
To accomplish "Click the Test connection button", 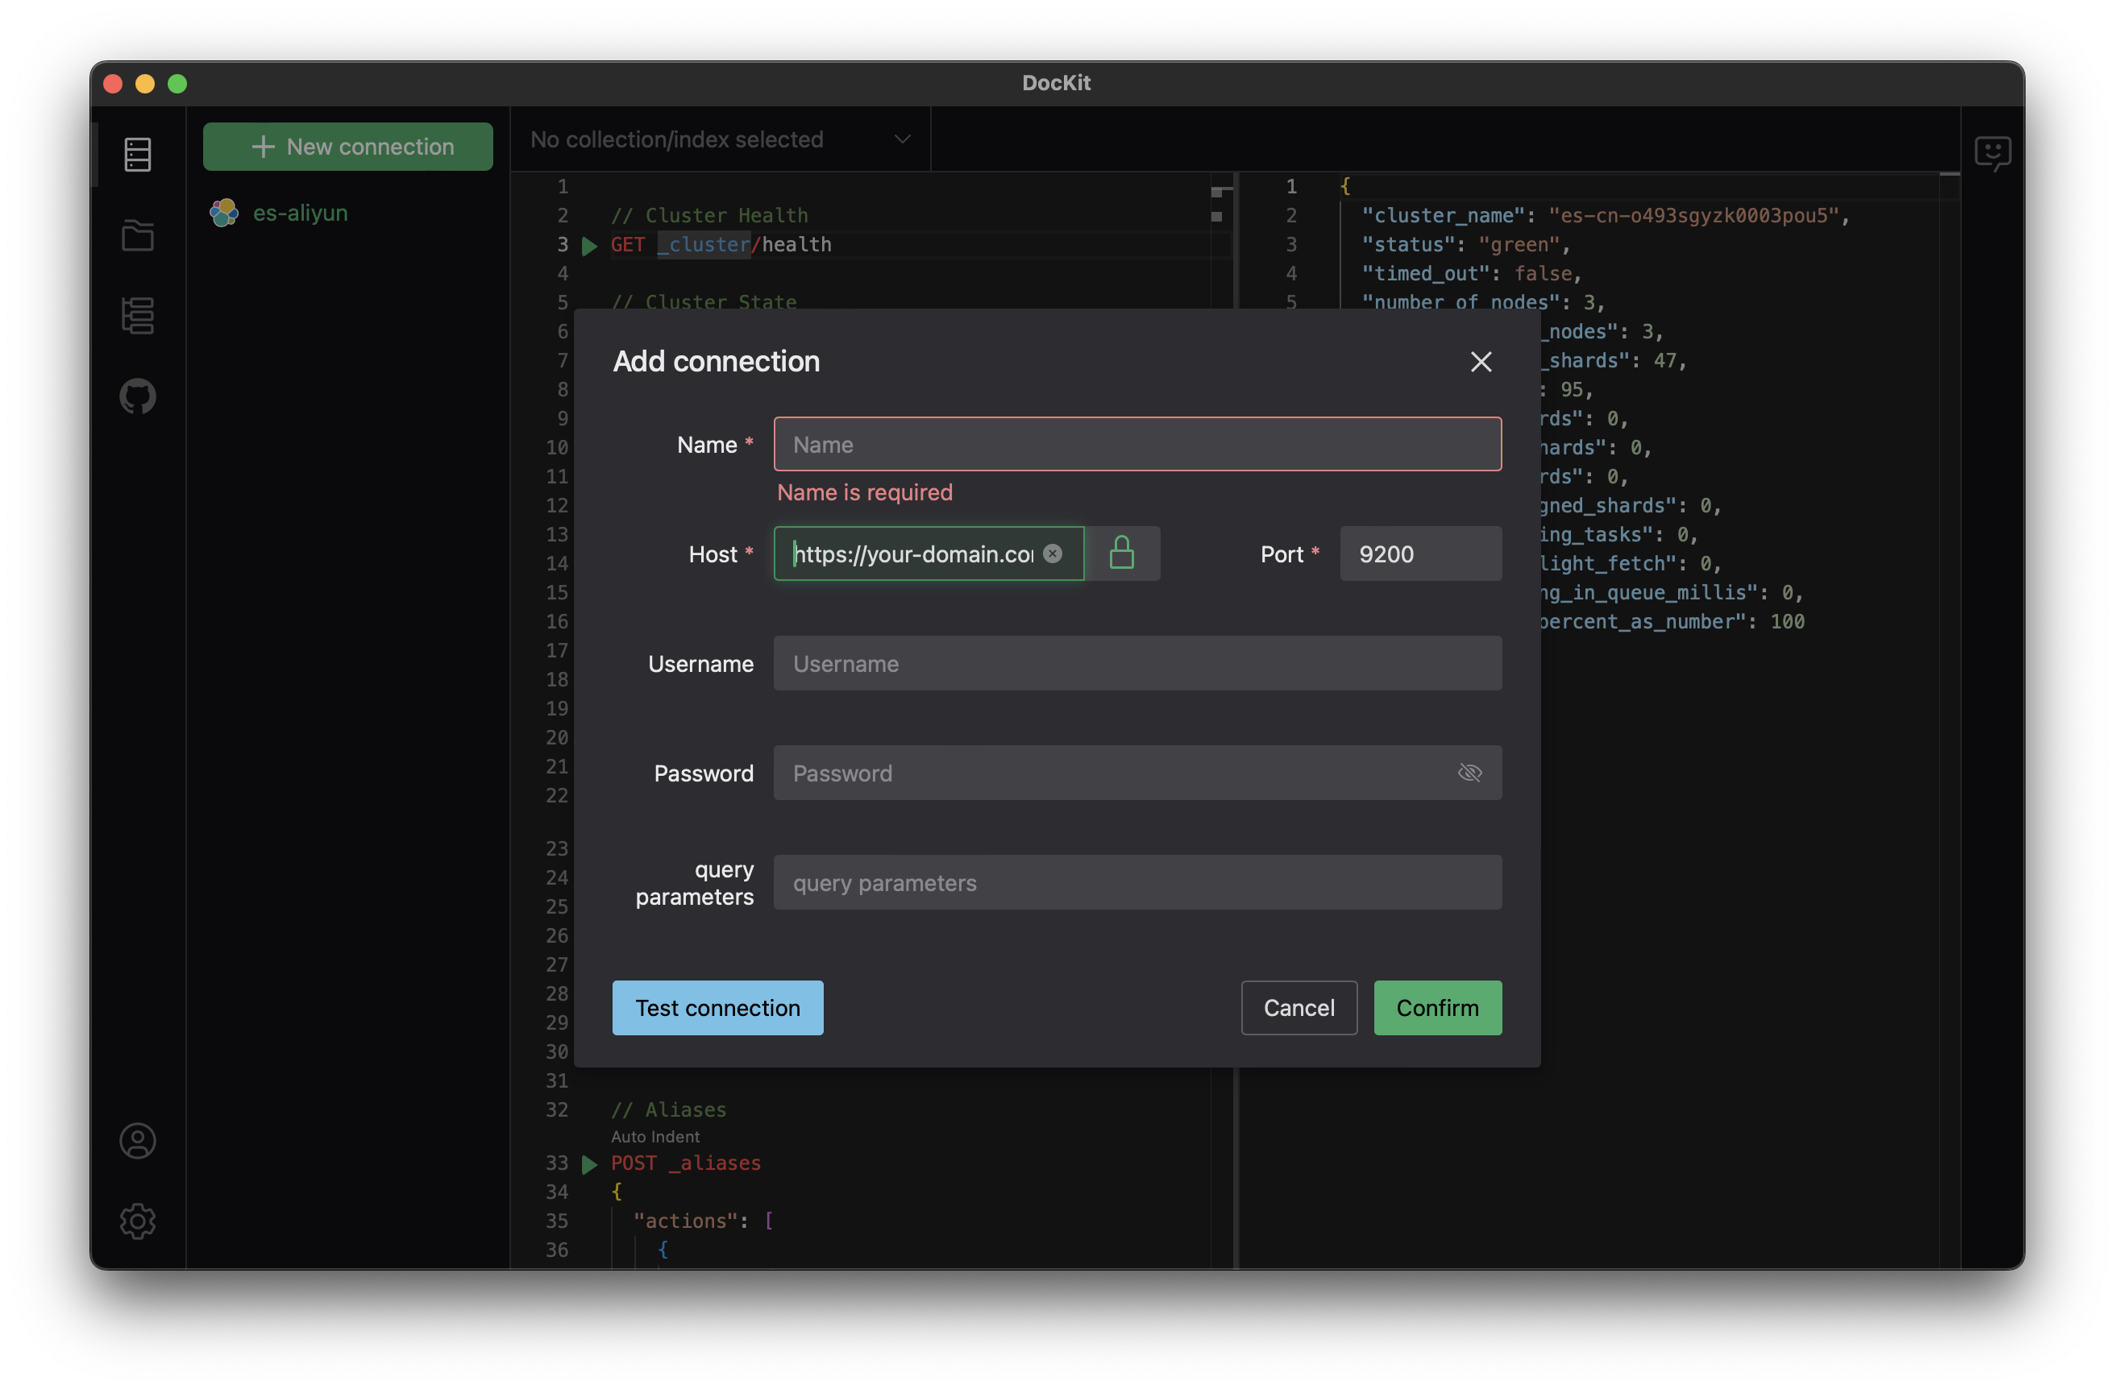I will pos(718,1008).
